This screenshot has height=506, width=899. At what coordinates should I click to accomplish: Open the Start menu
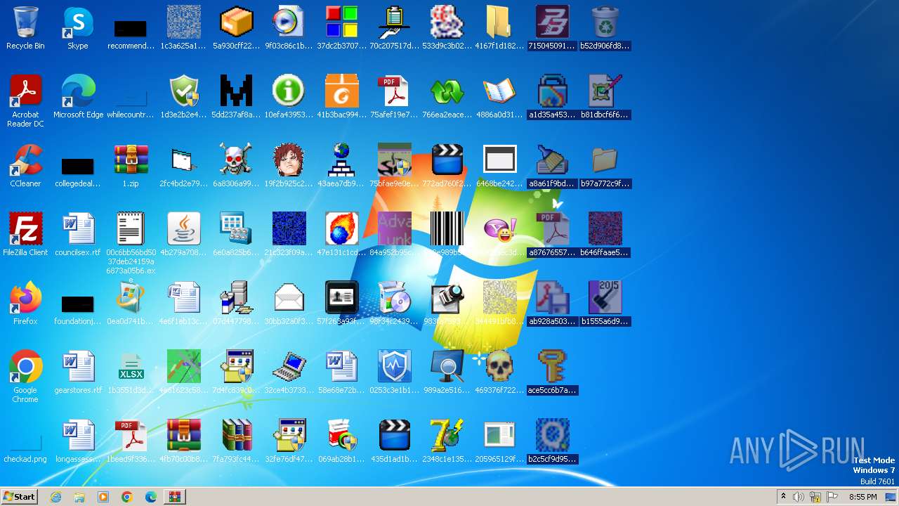[x=20, y=497]
